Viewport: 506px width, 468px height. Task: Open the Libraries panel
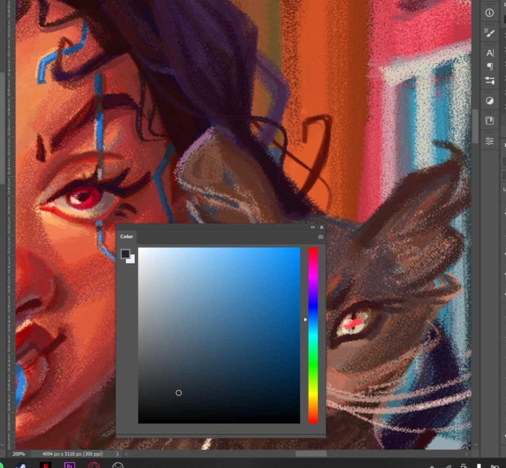click(490, 121)
